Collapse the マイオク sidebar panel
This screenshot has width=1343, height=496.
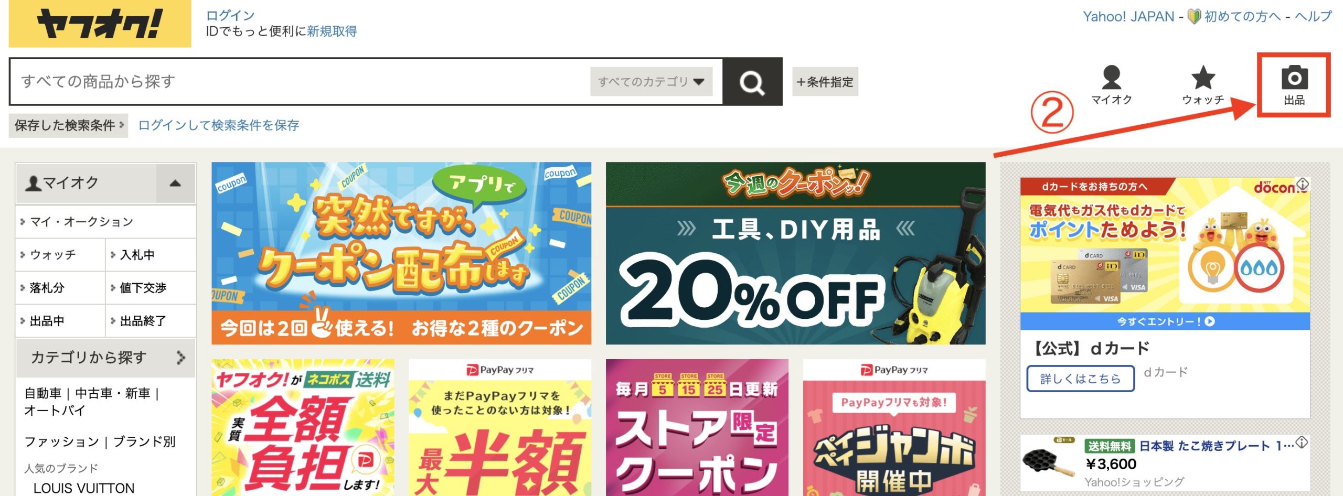click(x=175, y=183)
